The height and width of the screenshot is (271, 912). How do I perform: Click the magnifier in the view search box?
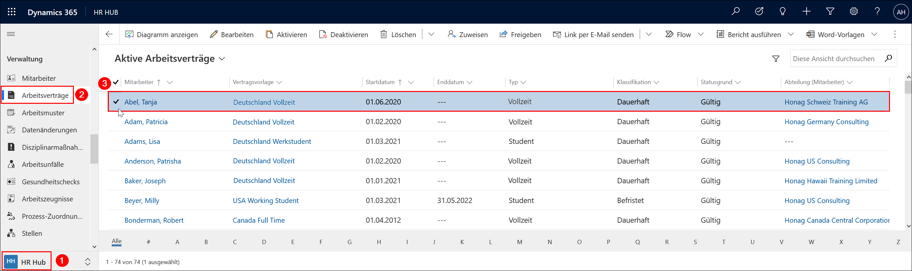tap(888, 58)
